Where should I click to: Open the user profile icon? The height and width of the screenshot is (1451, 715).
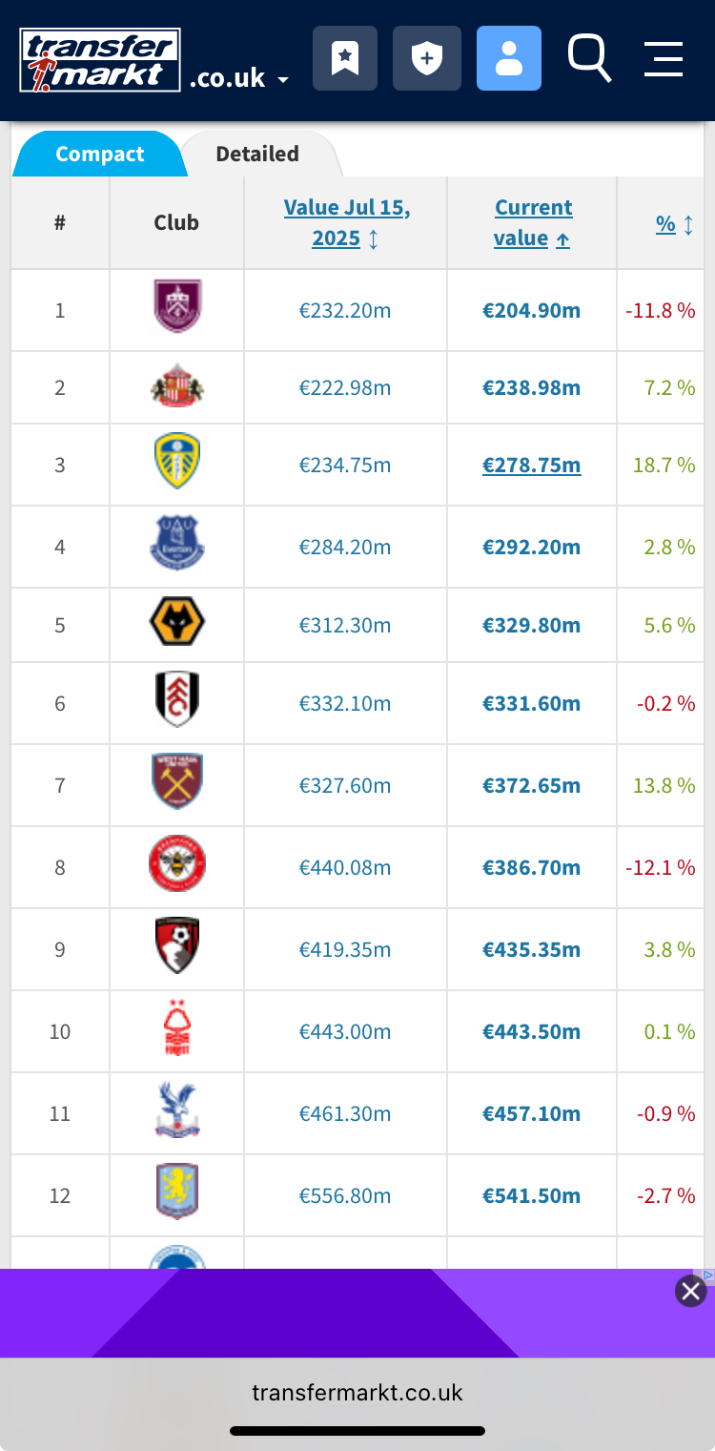(509, 58)
